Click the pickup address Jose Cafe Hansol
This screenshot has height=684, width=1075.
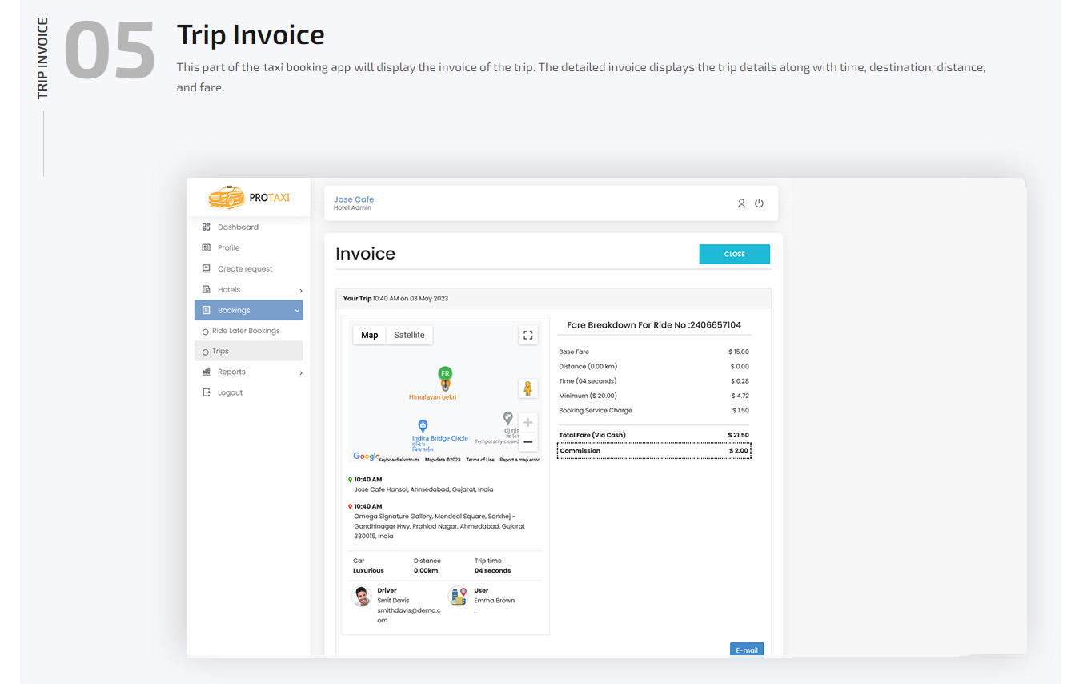tap(423, 489)
